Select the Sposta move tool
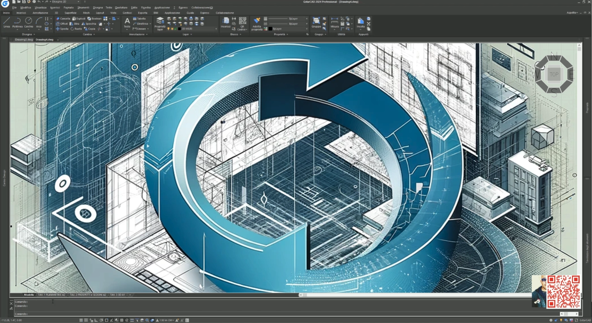 pyautogui.click(x=62, y=29)
